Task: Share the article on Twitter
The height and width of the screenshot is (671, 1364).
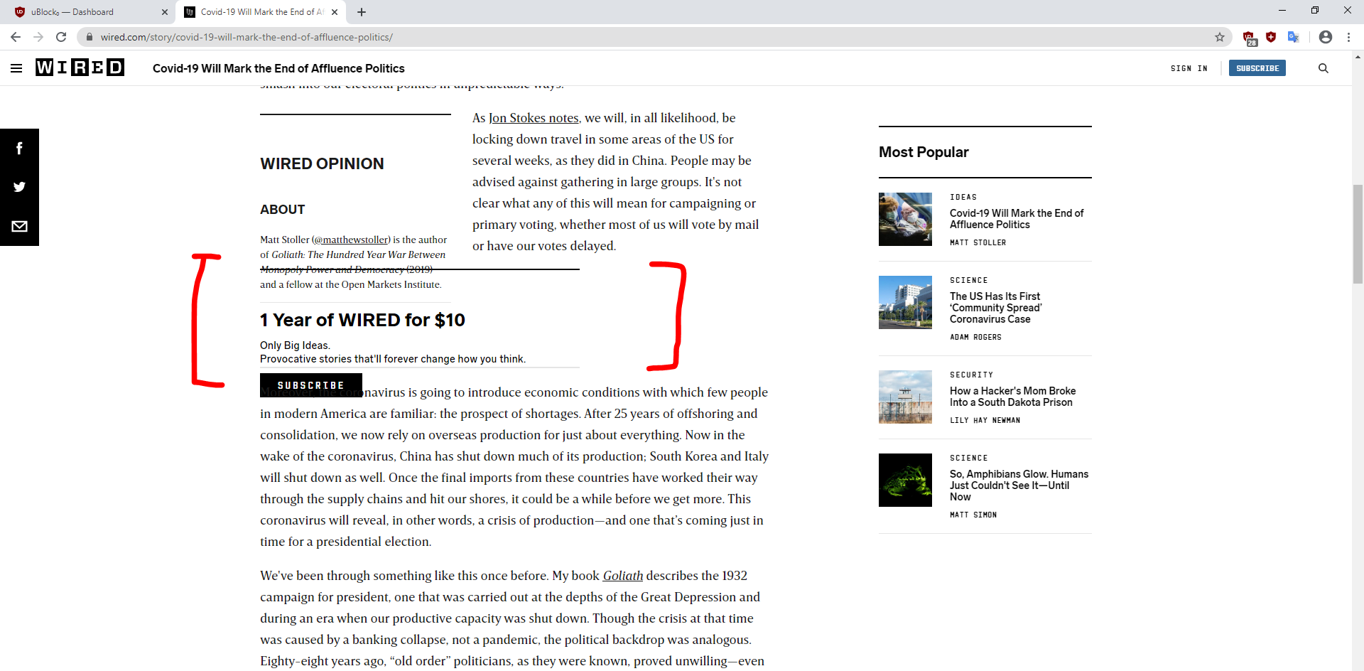Action: click(x=19, y=187)
